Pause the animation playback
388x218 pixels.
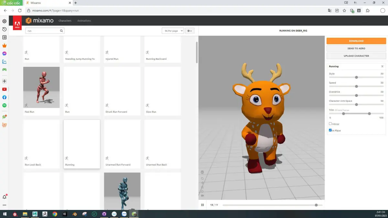202,205
